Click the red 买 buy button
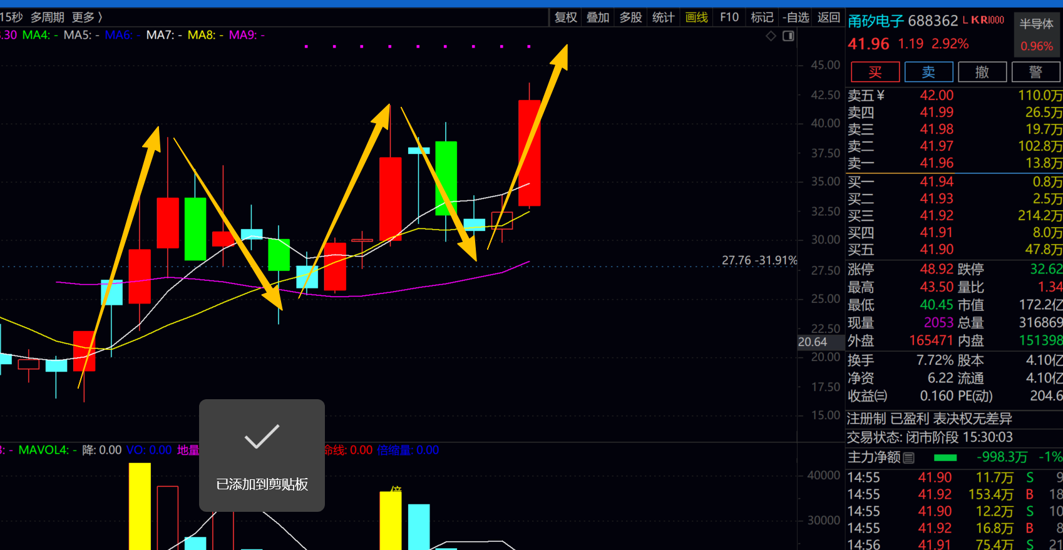Screen dimensions: 1063x550 875,72
